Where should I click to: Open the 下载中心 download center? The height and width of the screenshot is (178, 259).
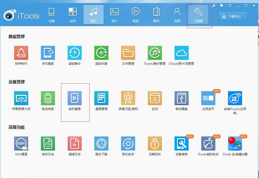pyautogui.click(x=233, y=16)
